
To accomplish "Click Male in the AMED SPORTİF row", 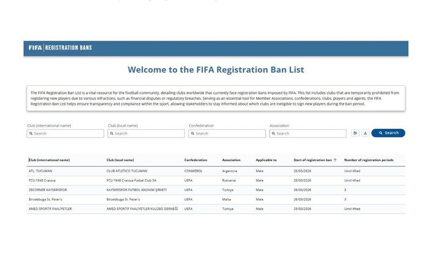I will pos(260,209).
